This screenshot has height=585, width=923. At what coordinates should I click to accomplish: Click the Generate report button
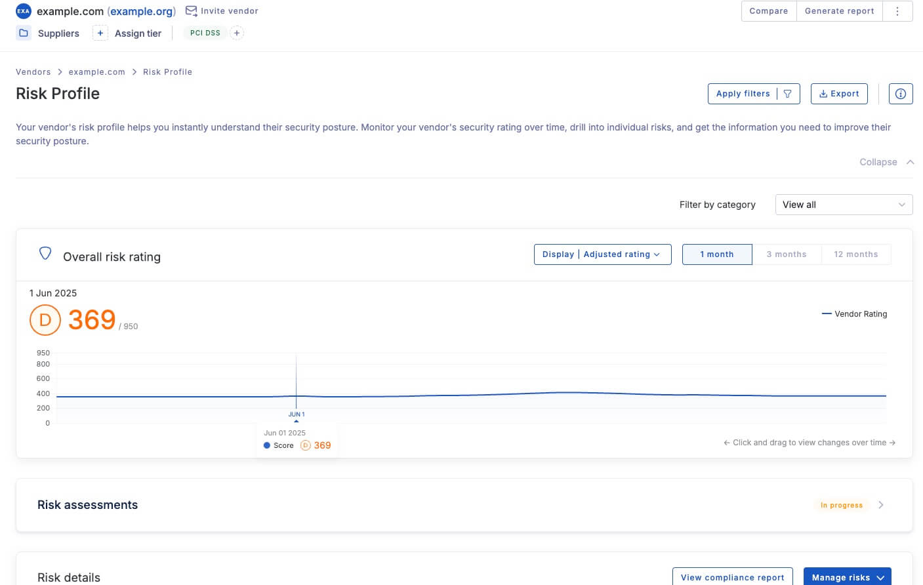[x=839, y=10]
